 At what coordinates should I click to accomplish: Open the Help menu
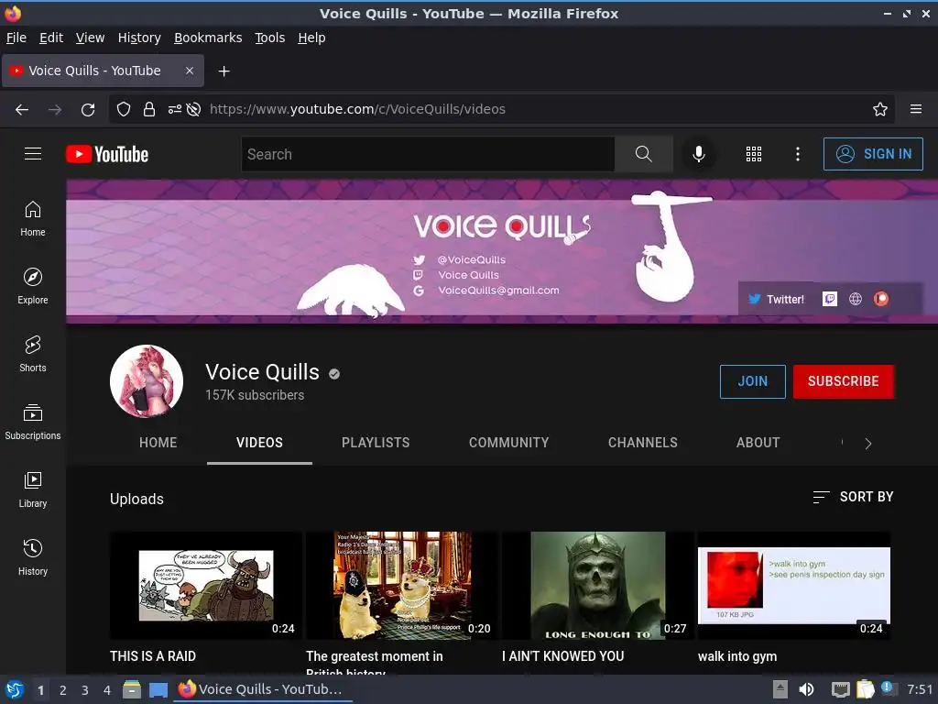pyautogui.click(x=311, y=38)
